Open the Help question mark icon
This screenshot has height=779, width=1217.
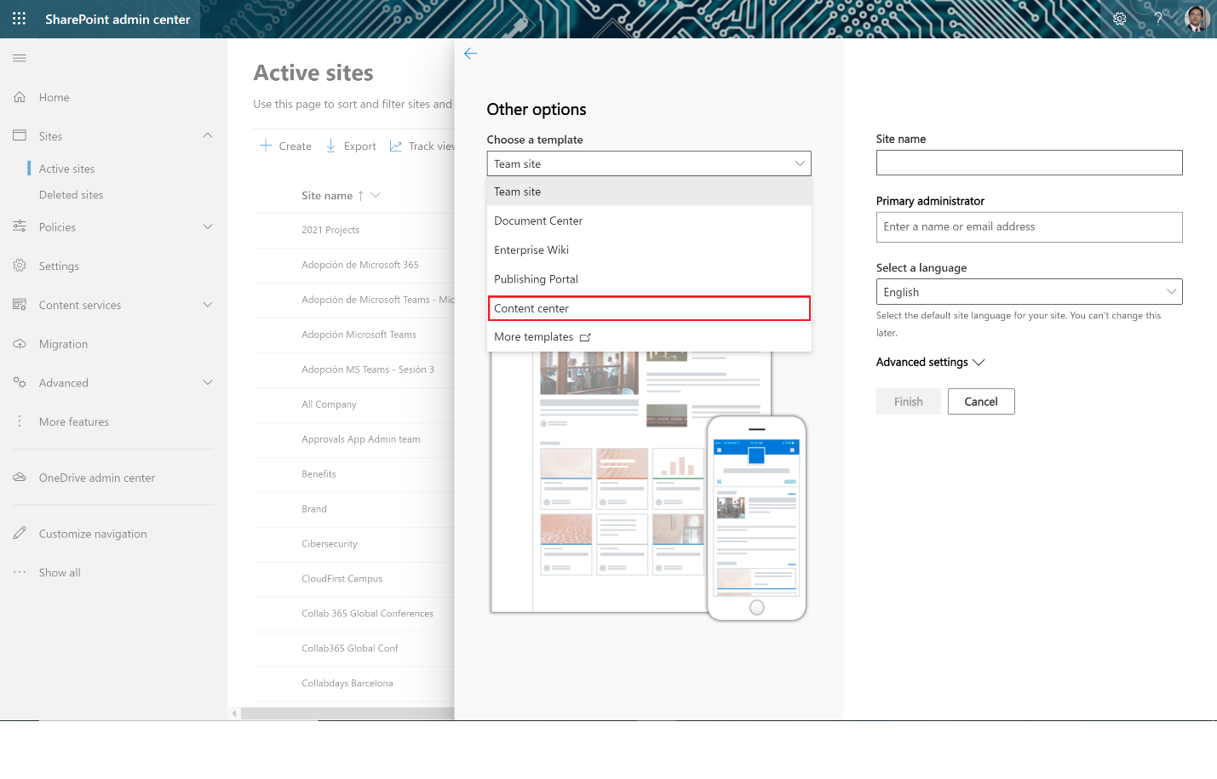(x=1157, y=18)
